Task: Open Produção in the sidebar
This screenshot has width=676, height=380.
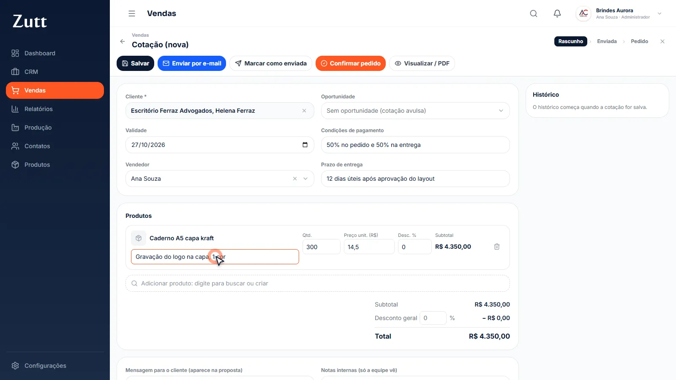Action: point(55,128)
